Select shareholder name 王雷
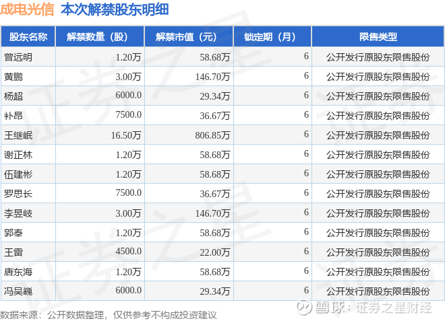The height and width of the screenshot is (321, 445). coord(13,252)
